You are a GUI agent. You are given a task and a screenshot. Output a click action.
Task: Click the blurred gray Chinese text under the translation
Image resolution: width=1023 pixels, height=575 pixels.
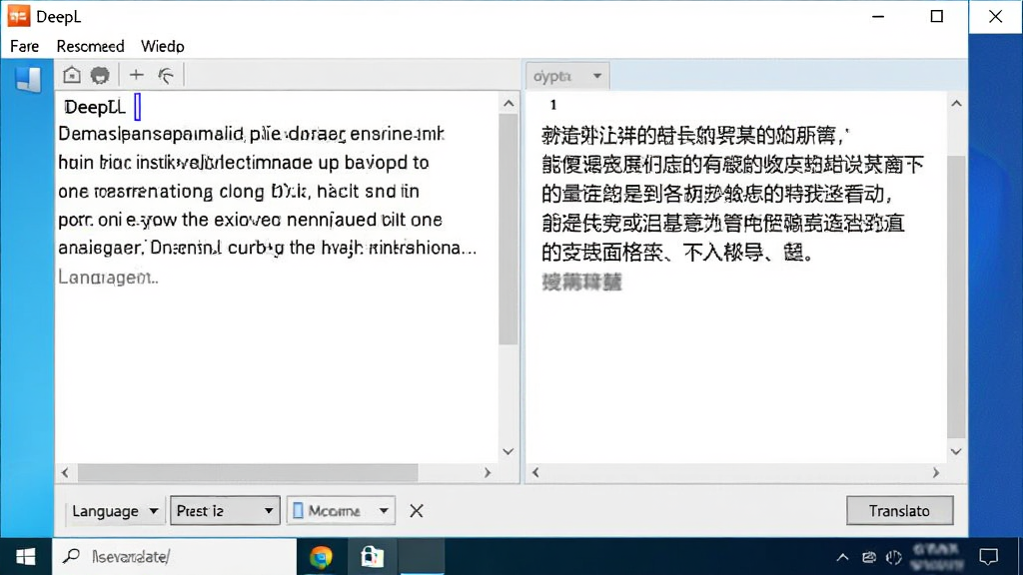[582, 282]
